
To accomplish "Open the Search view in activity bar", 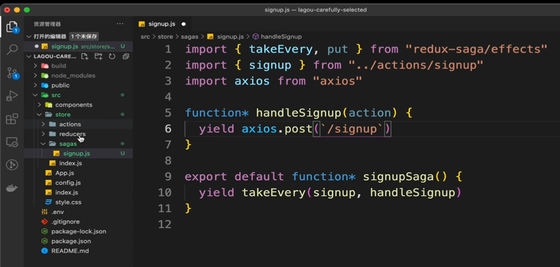I will coord(12,49).
